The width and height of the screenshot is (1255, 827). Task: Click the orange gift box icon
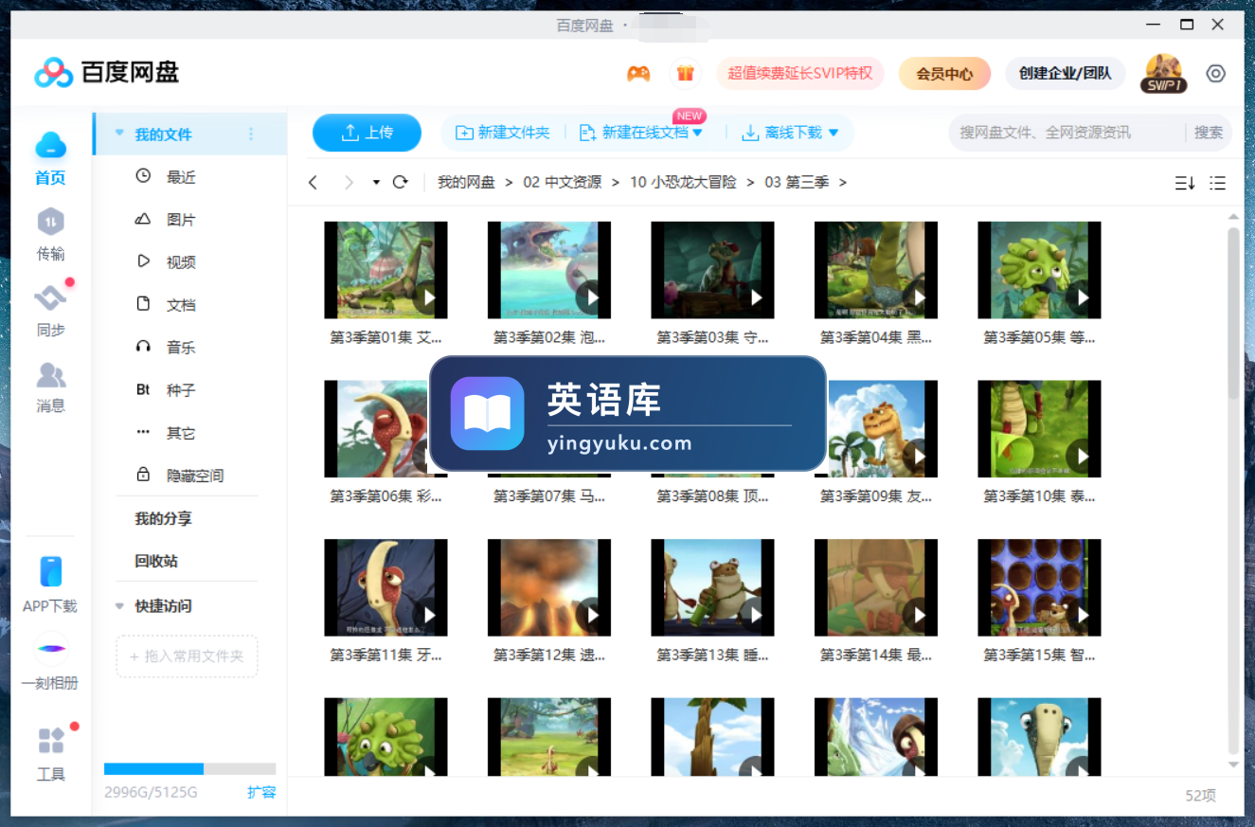coord(686,74)
